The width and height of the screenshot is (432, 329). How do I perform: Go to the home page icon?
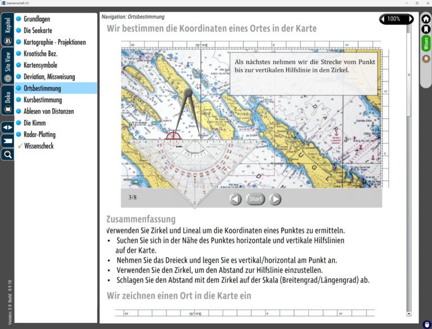coord(426,19)
